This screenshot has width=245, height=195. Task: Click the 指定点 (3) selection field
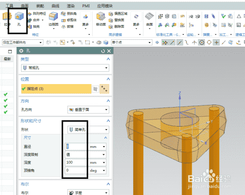[56, 89]
